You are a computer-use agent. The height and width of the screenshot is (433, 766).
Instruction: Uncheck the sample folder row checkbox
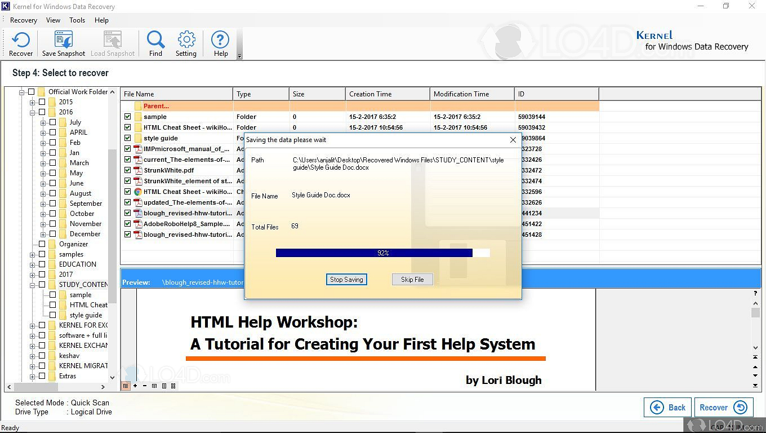(x=127, y=117)
